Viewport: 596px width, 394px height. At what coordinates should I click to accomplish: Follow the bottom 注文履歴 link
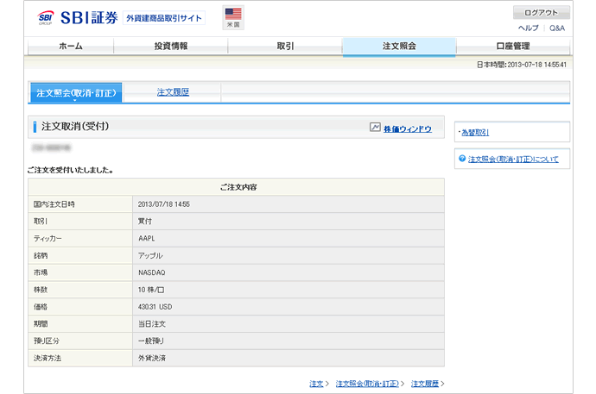pyautogui.click(x=425, y=384)
